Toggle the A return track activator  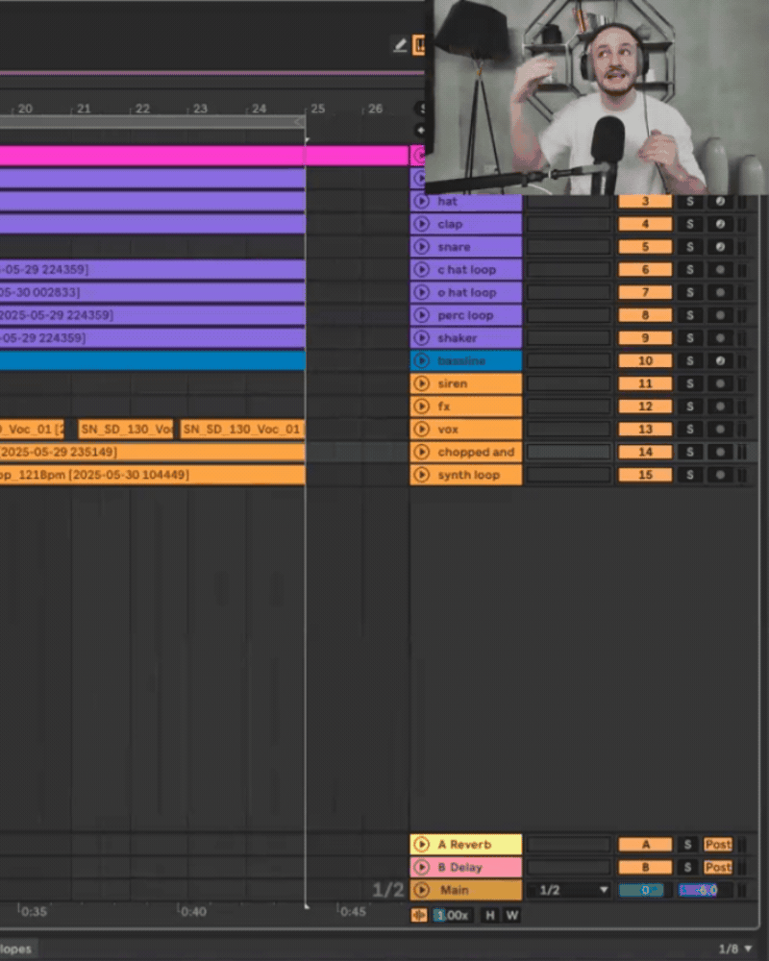pyautogui.click(x=645, y=845)
